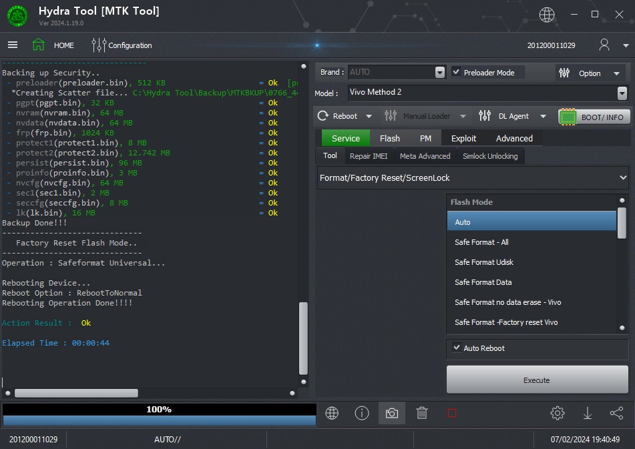Screen dimensions: 635x449
Task: Click the Reboot circular arrow icon
Action: point(323,116)
